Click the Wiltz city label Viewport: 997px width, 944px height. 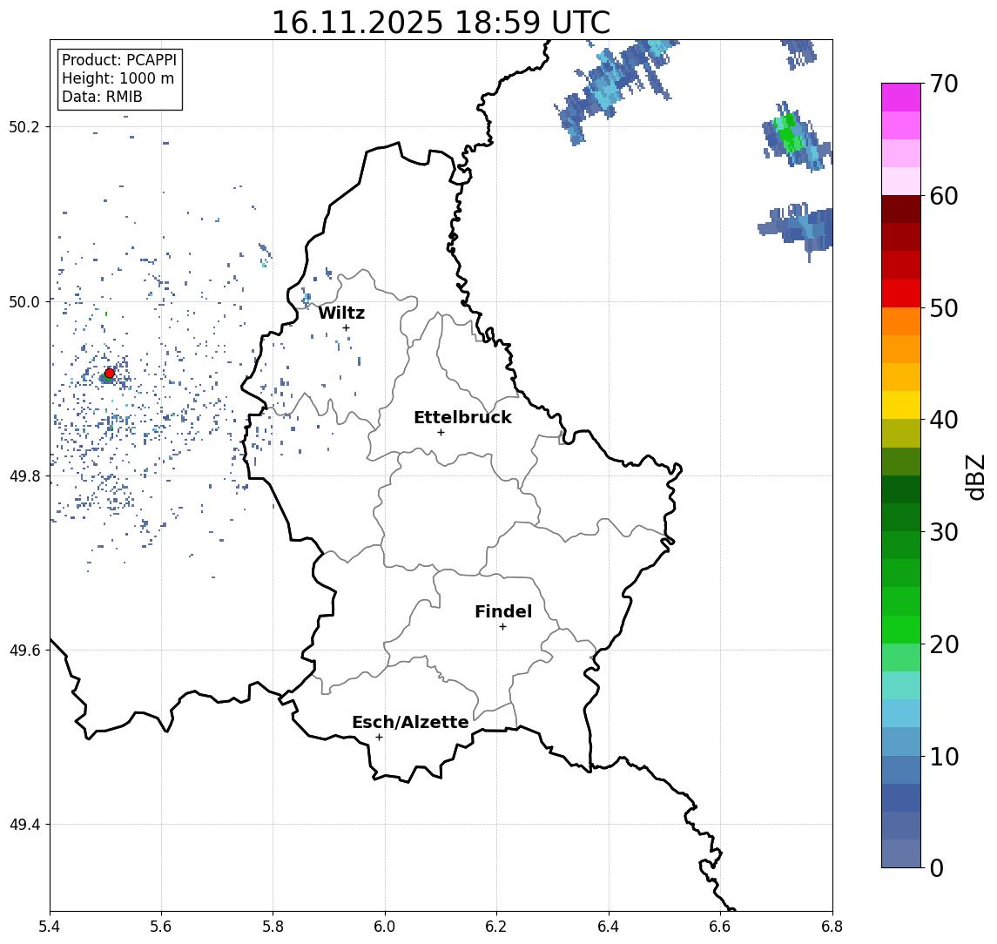click(341, 313)
